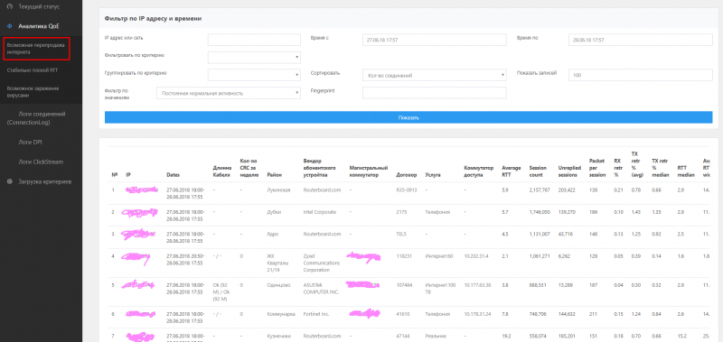
Task: Click the Fingerprint input field
Action: coord(435,93)
